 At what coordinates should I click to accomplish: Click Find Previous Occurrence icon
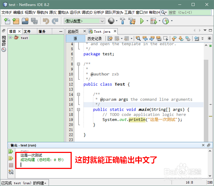coord(145,39)
